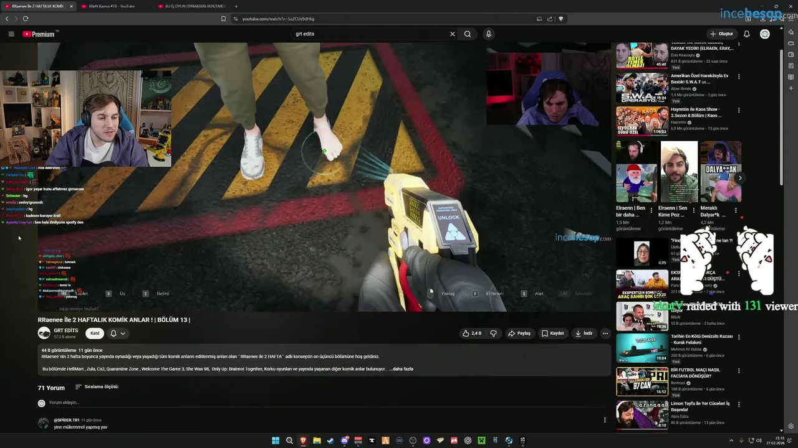Open @SPIDER.TR1 commenter profile link
This screenshot has width=798, height=448.
coord(67,420)
